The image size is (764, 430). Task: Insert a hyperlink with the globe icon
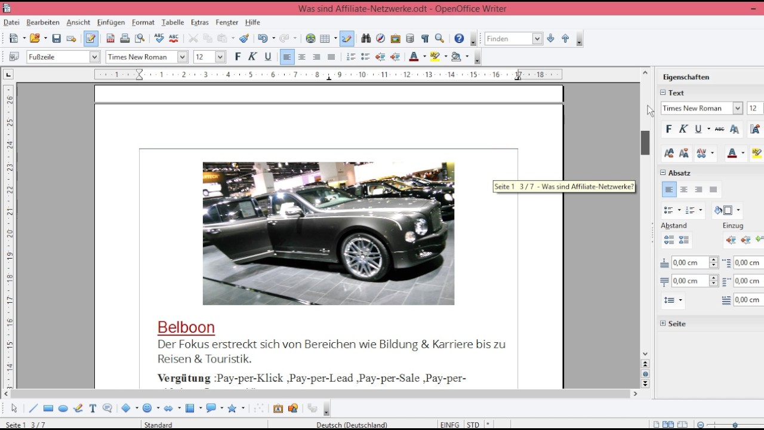[310, 38]
